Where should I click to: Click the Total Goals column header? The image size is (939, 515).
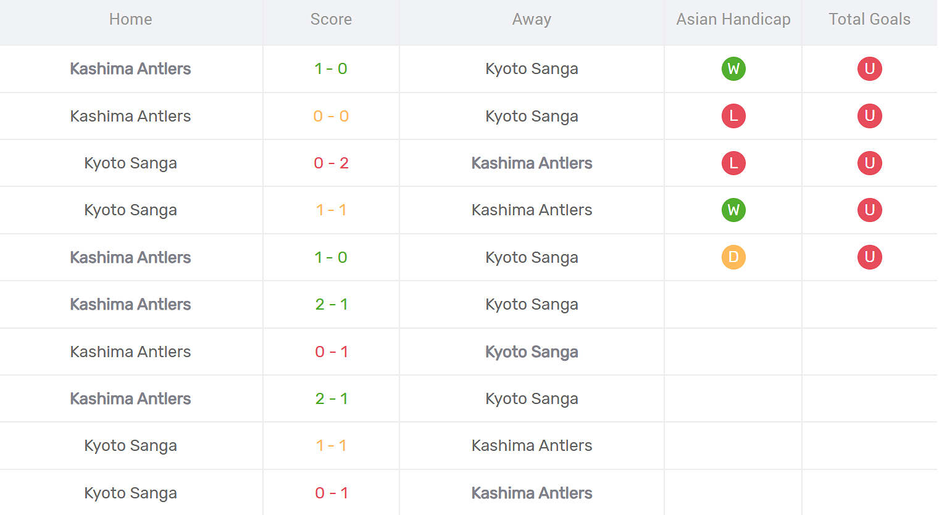click(x=869, y=20)
